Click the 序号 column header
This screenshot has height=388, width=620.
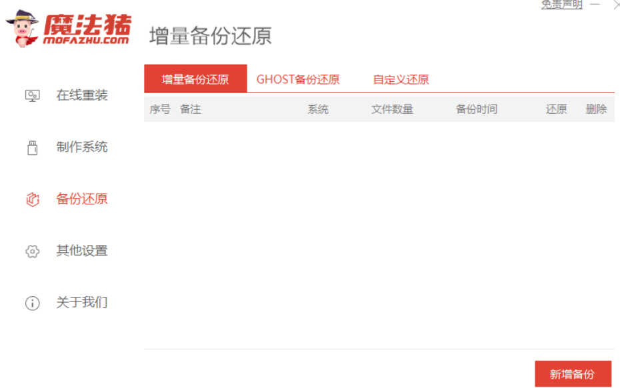coord(160,108)
